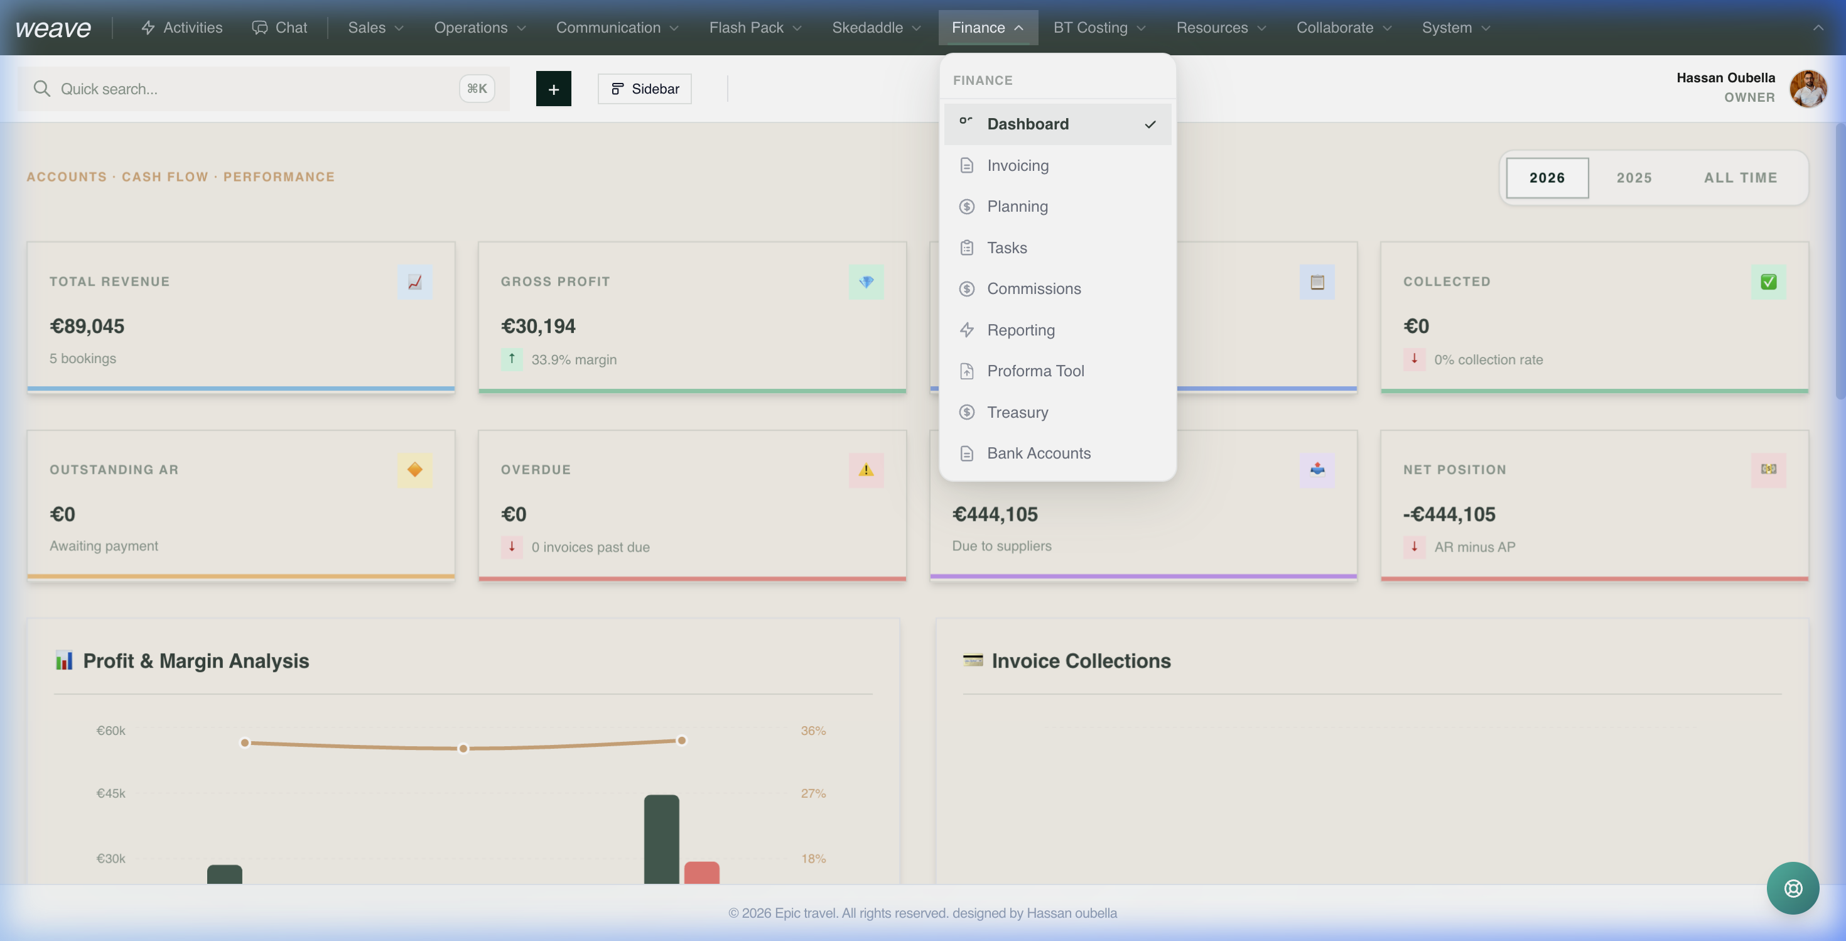1846x941 pixels.
Task: Click the inbox tray icon above €444,105
Action: [1317, 469]
